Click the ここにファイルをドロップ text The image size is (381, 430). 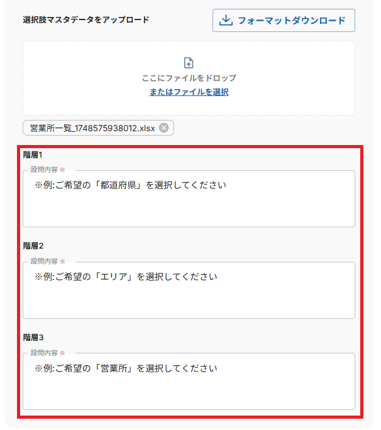coord(189,78)
